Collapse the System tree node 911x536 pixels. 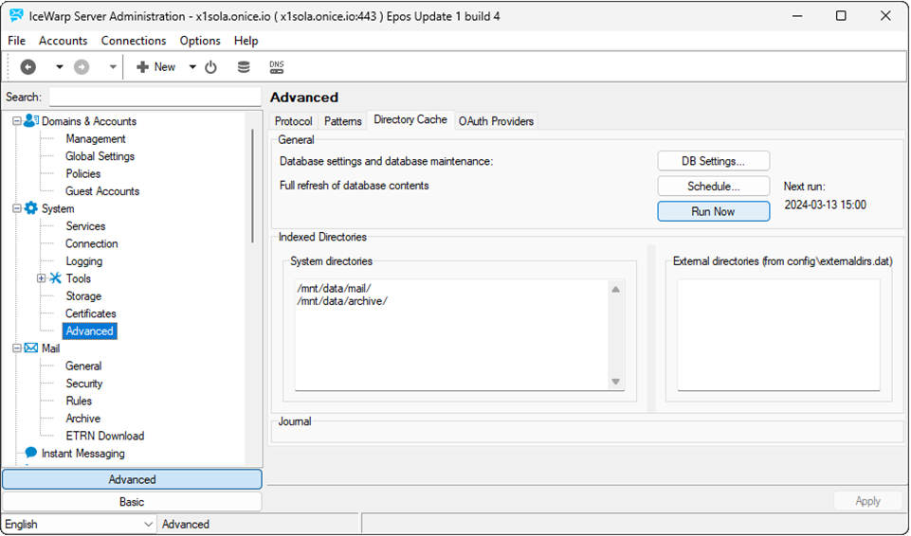17,208
